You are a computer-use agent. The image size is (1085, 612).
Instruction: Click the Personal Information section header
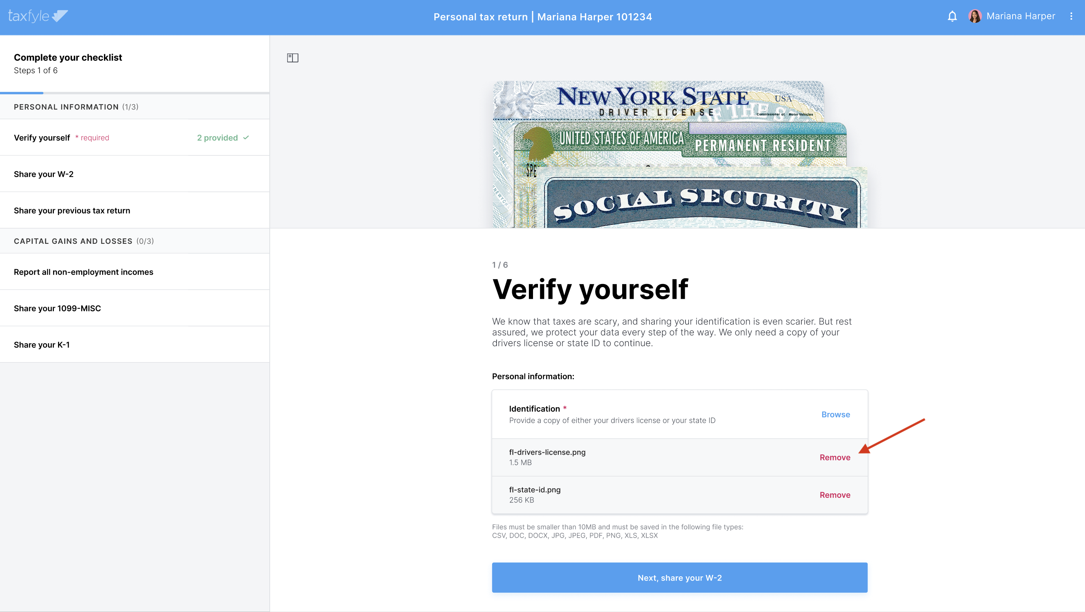point(135,107)
